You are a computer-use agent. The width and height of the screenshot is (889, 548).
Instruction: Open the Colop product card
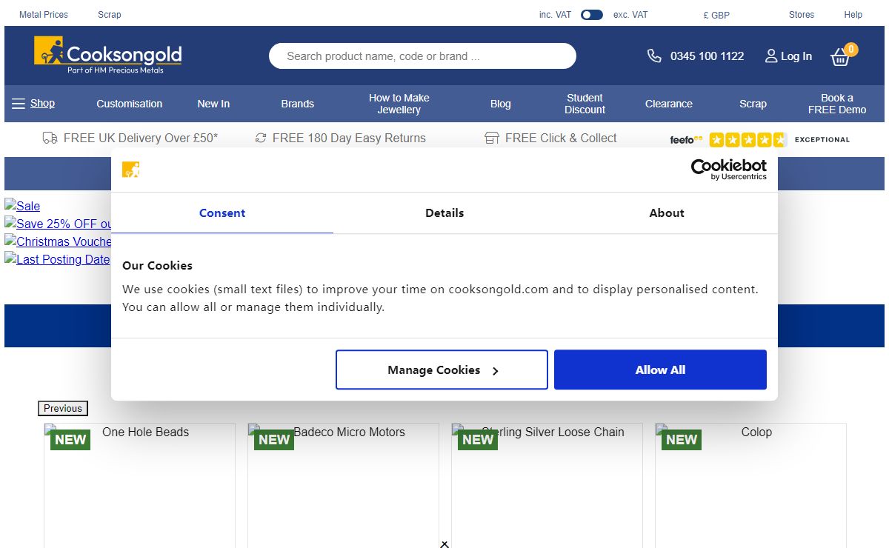tap(750, 485)
